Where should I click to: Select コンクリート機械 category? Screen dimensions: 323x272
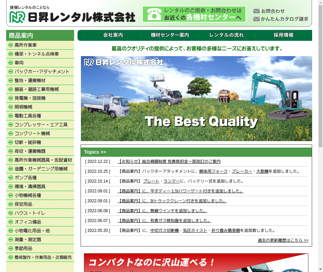[x=40, y=134]
